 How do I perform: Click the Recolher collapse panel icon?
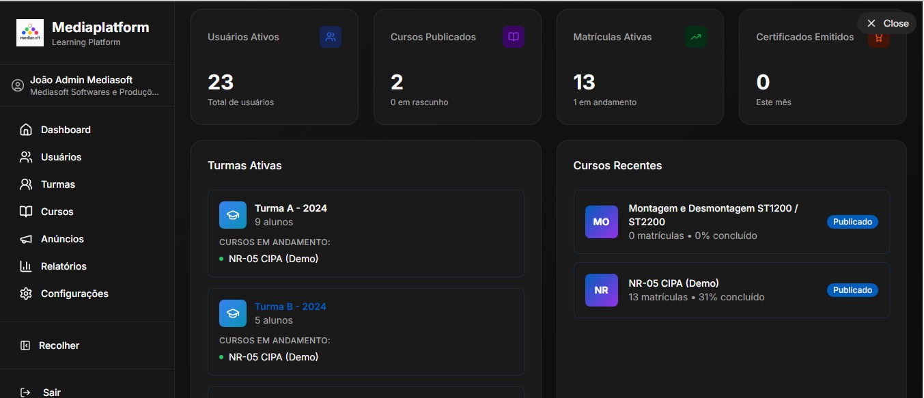25,345
